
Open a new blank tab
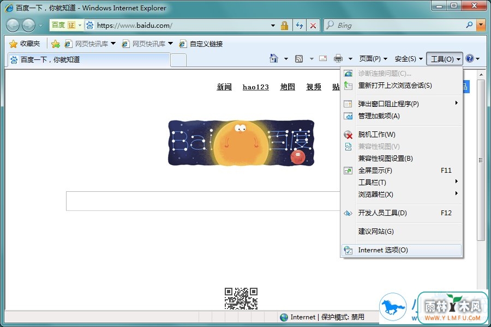click(178, 60)
